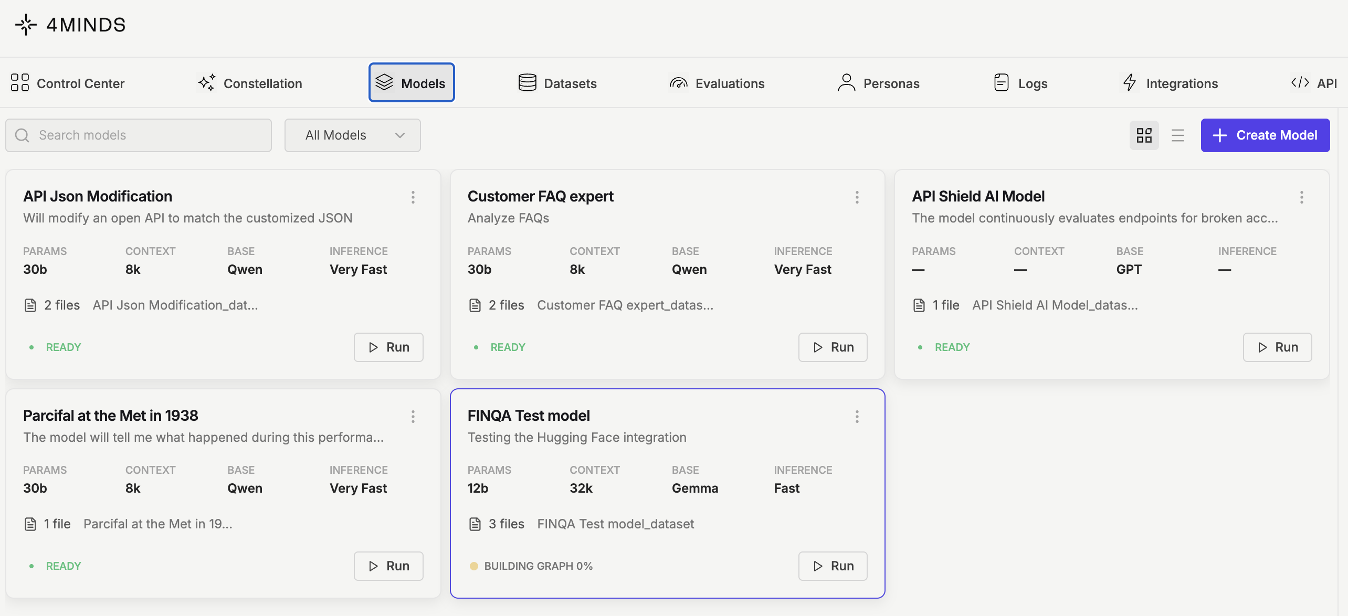Click the Personas person icon
The height and width of the screenshot is (616, 1348).
(x=846, y=83)
